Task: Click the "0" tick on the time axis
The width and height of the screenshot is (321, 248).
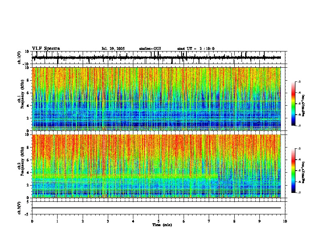Action: tap(32, 221)
